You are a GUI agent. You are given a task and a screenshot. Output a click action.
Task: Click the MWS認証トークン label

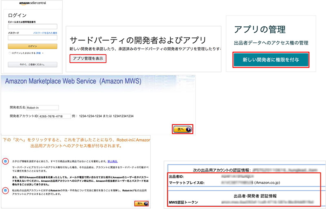point(183,202)
